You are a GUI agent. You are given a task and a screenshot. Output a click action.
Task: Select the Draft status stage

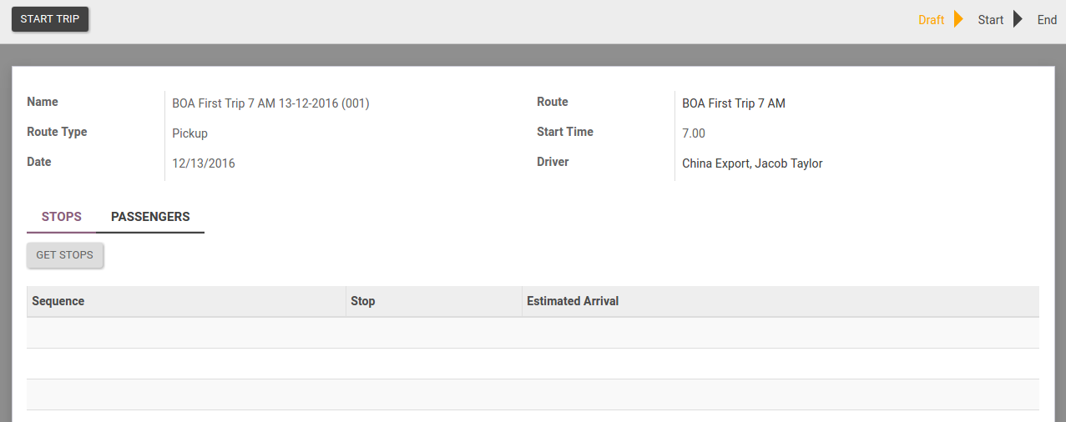click(931, 20)
